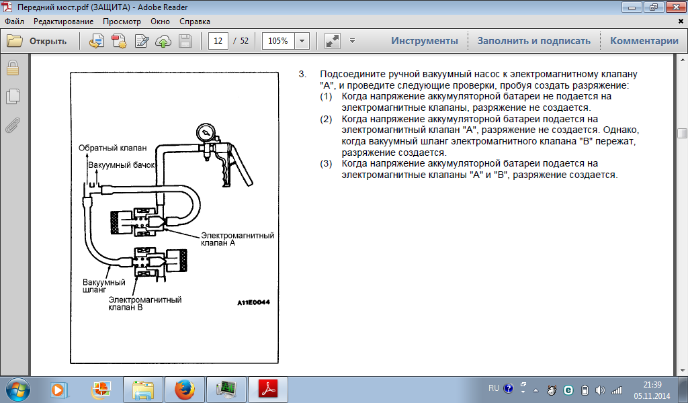Screen dimensions: 688x403
Task: Click the scrollbar down arrow
Action: pyautogui.click(x=683, y=371)
